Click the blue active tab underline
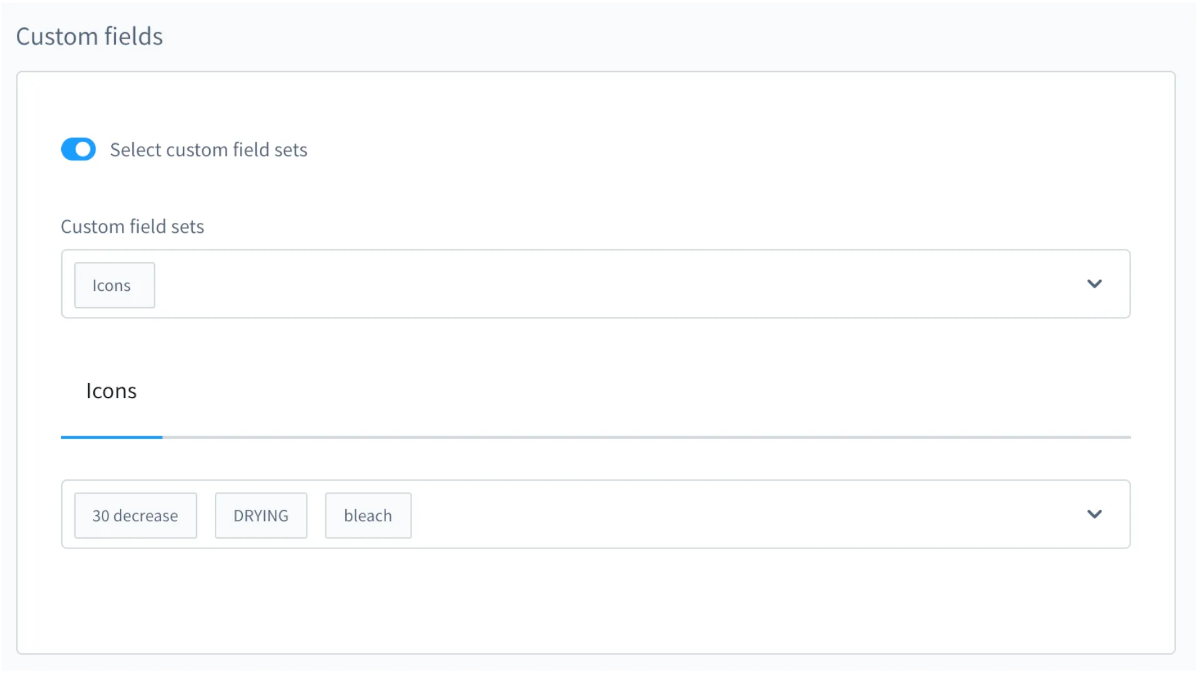Viewport: 1199px width, 674px height. (111, 437)
